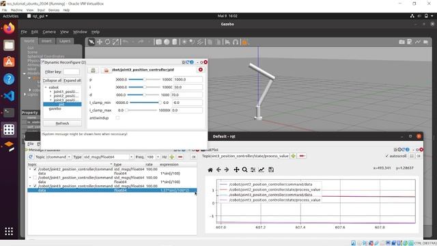Screen dimensions: 437x246
Task: Open the Gazebo data log icon
Action: [410, 42]
